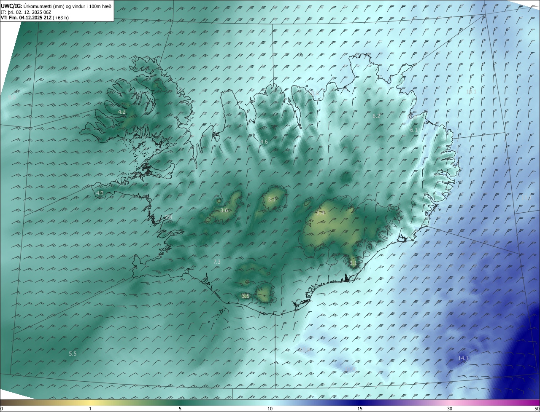The height and width of the screenshot is (412, 540).
Task: Click the 7.3 value on the map
Action: 217,262
